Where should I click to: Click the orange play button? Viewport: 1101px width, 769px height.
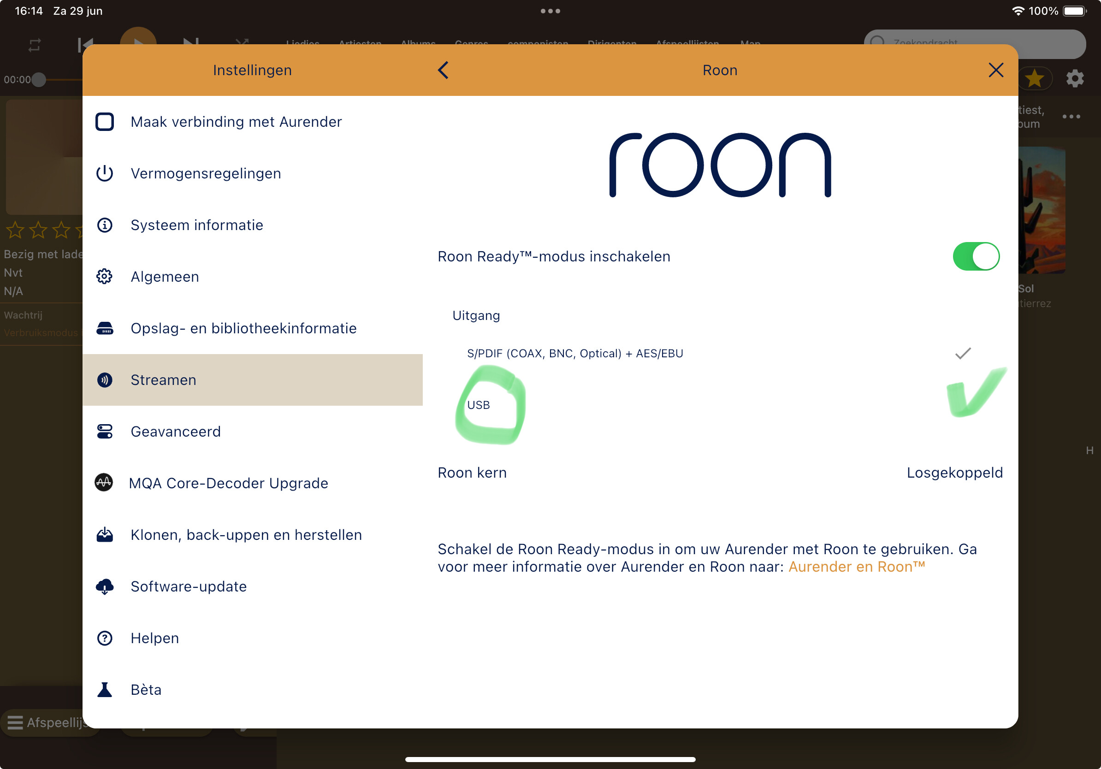click(138, 37)
